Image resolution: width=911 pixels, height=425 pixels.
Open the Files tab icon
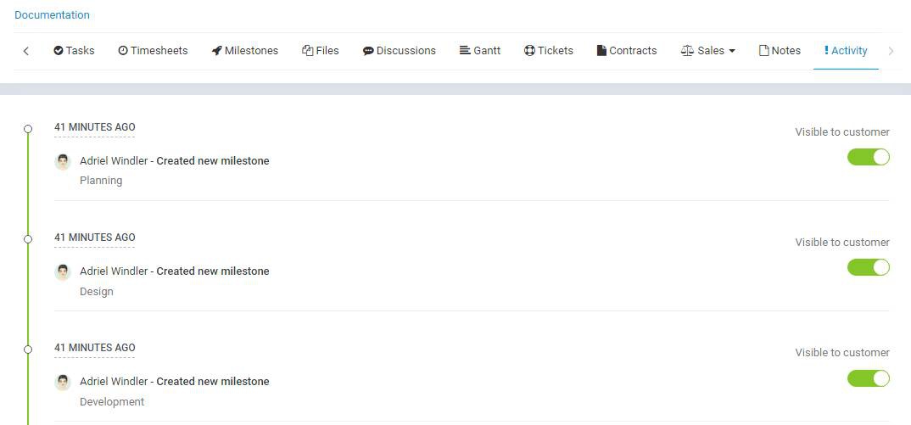coord(321,51)
